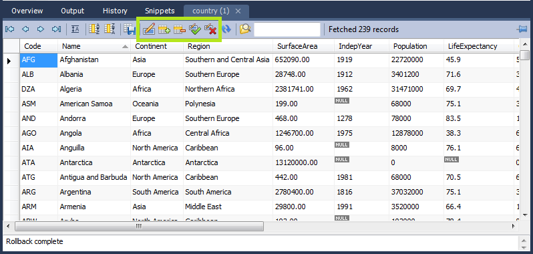
Task: Sort by the Code column header
Action: [39, 46]
